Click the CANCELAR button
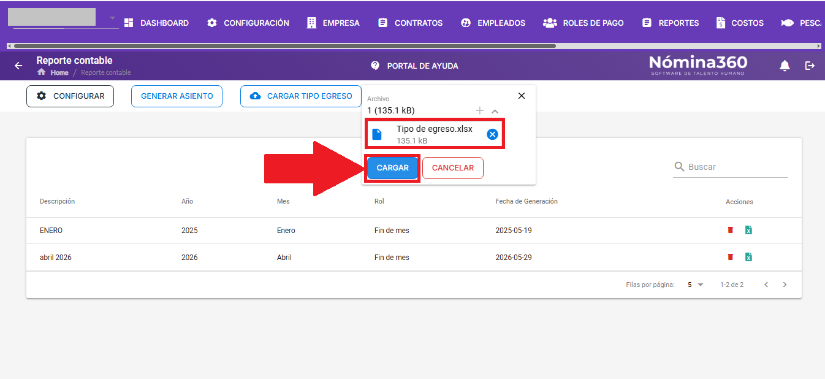 pyautogui.click(x=453, y=168)
